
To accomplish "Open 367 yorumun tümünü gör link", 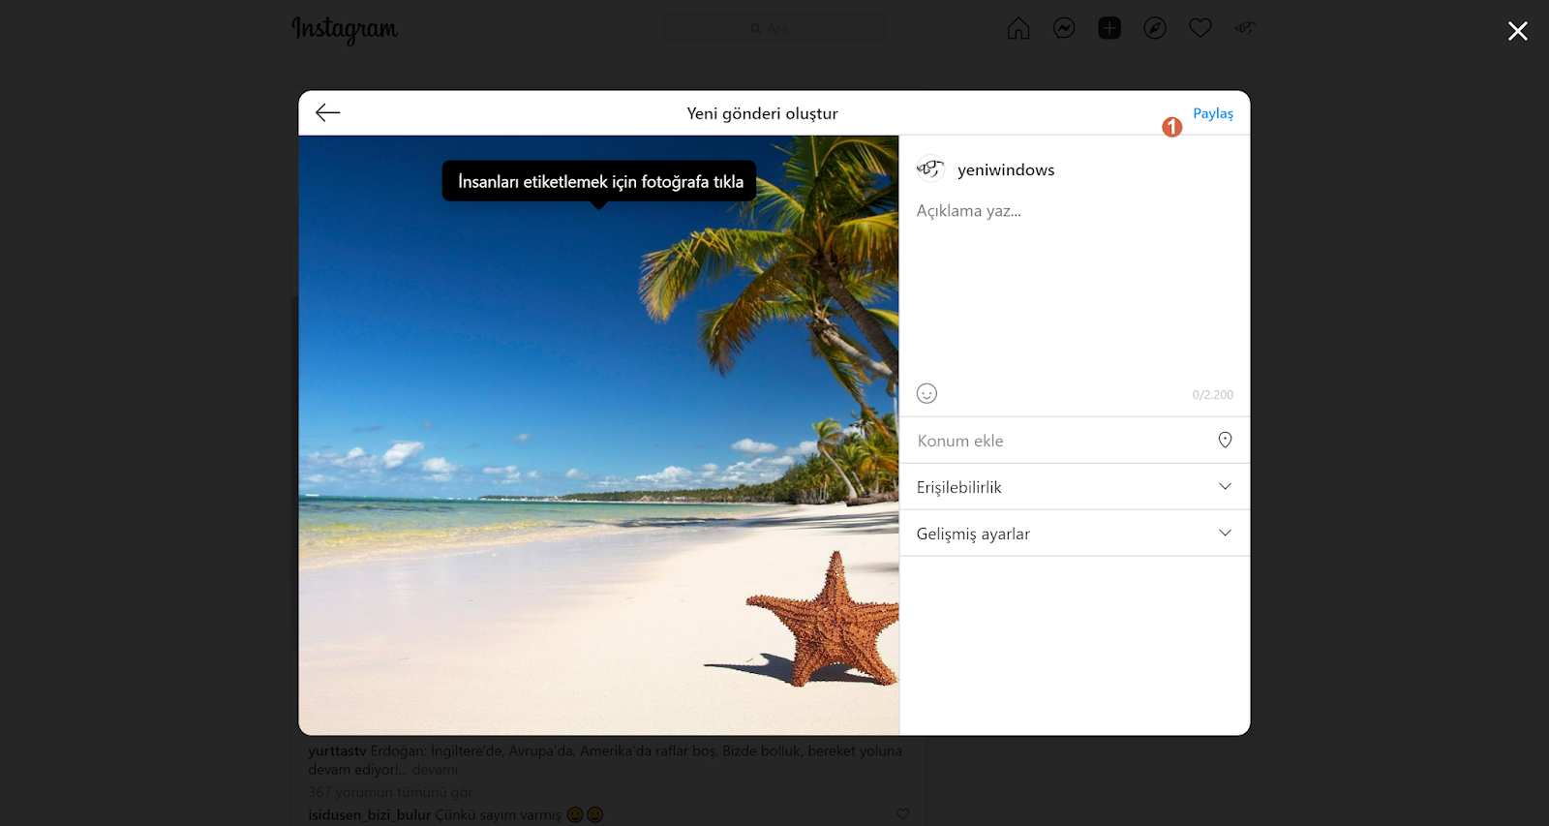I will point(390,792).
